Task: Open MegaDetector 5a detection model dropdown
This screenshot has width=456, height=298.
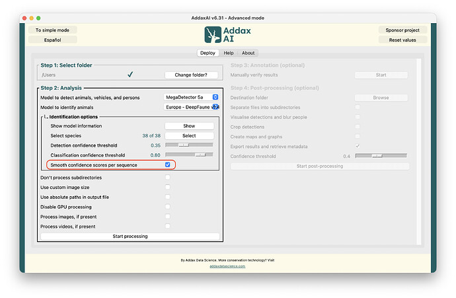Action: tap(192, 97)
